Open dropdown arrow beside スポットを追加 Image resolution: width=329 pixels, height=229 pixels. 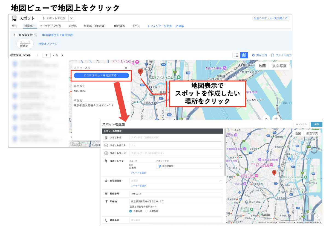(71, 18)
